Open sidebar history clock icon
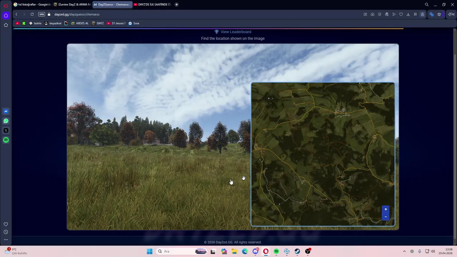457x257 pixels. pyautogui.click(x=6, y=232)
